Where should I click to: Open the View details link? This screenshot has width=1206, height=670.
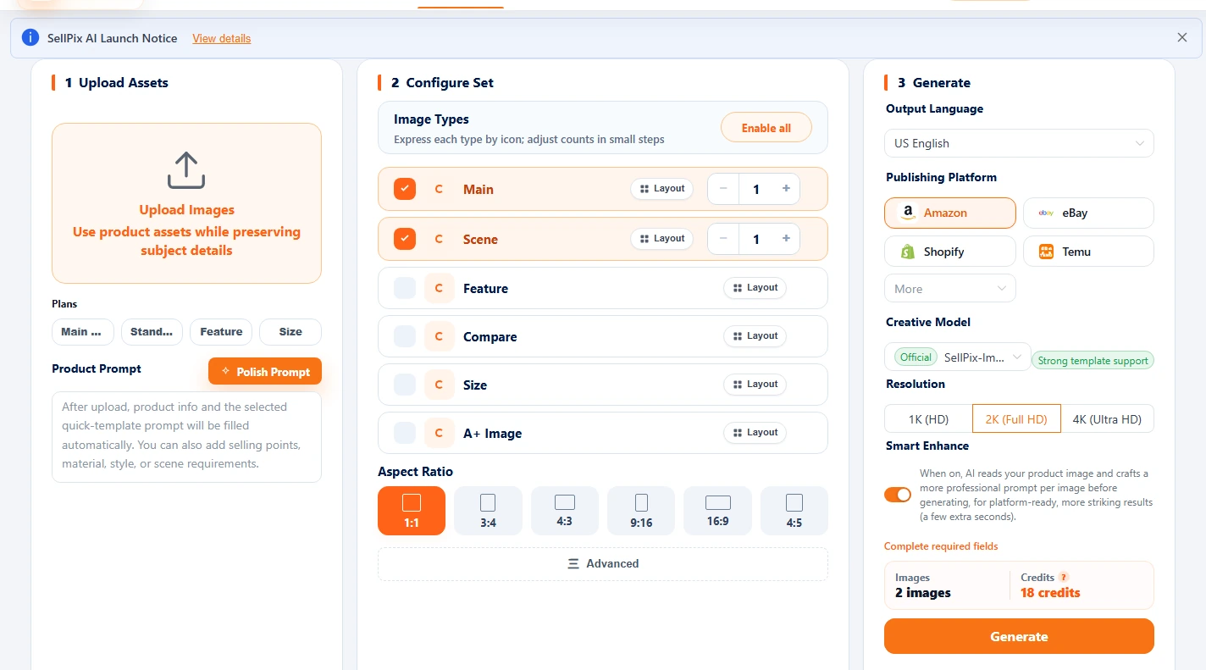(x=222, y=38)
